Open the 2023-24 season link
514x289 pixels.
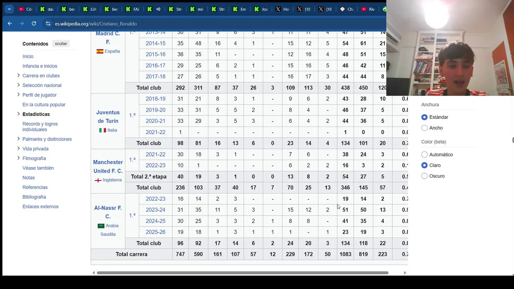point(155,210)
